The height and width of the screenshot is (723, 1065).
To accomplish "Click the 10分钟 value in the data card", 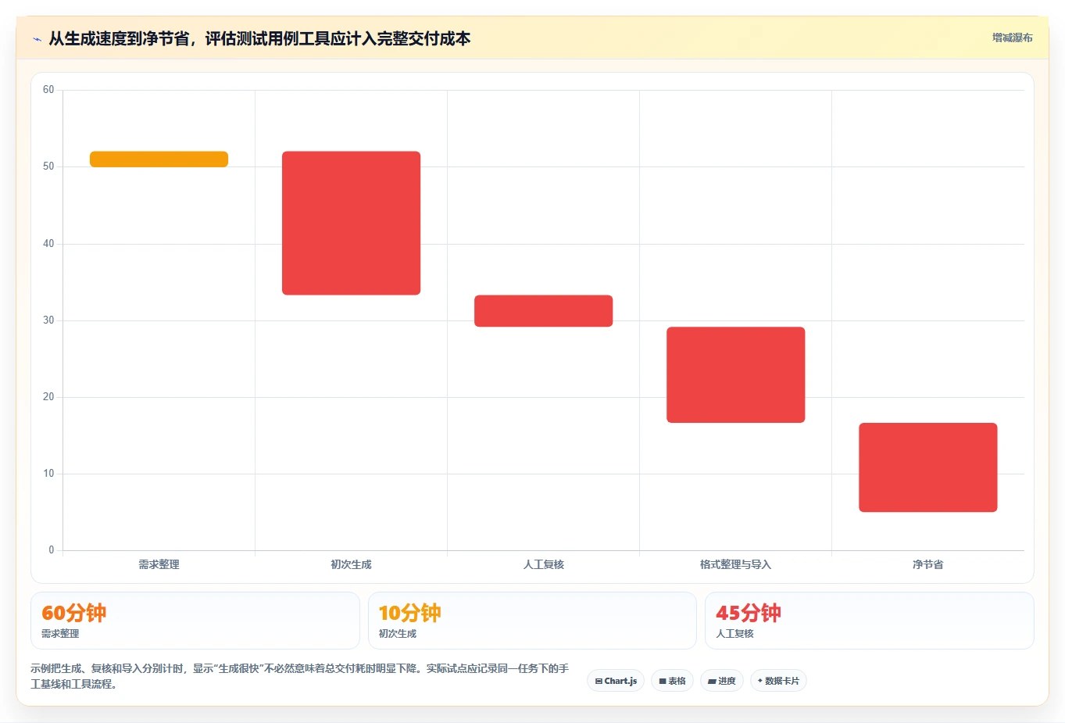I will [x=410, y=613].
